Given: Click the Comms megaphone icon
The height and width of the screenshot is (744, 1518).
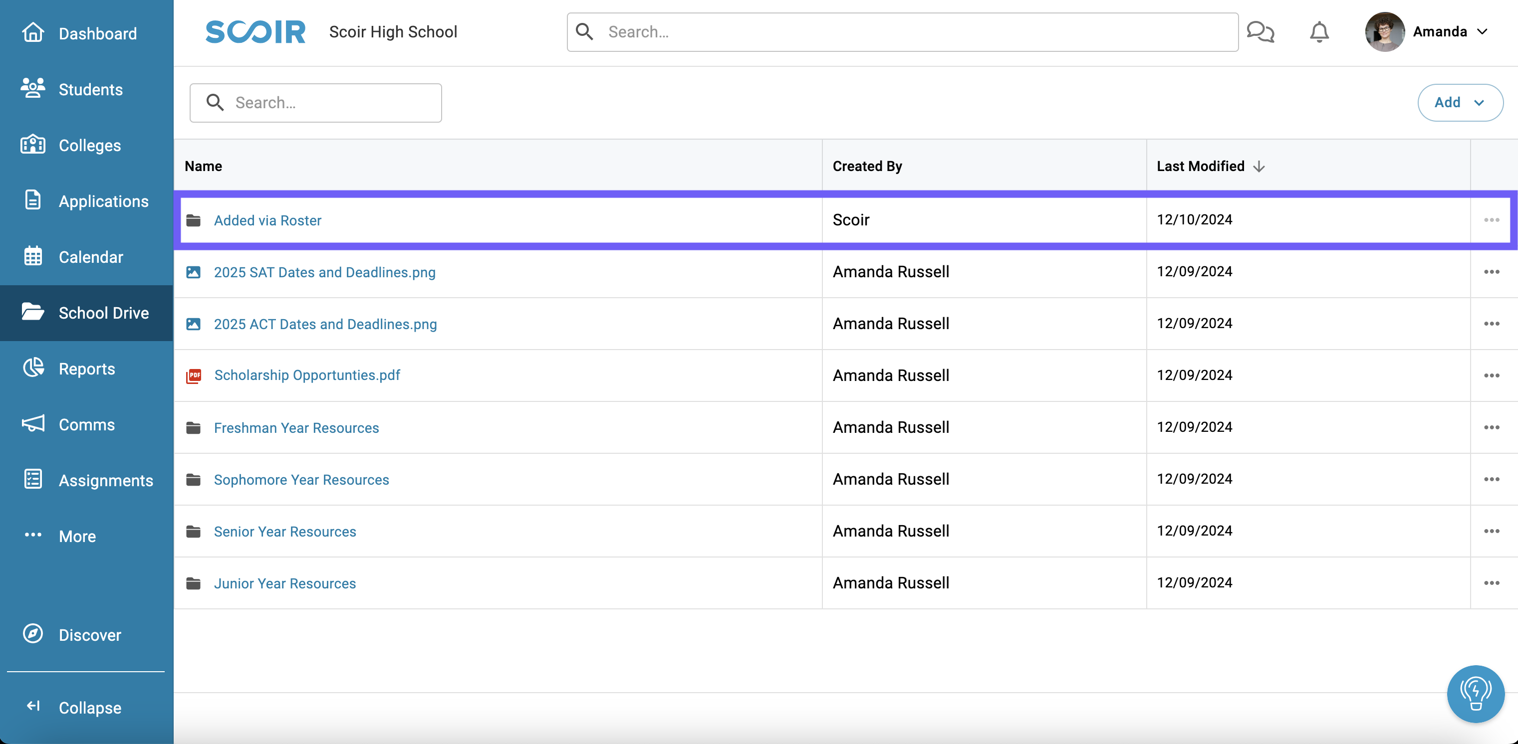Looking at the screenshot, I should tap(33, 423).
